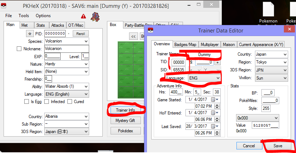Switch to the Badges/Map tab
The image size is (296, 153).
coord(185,45)
